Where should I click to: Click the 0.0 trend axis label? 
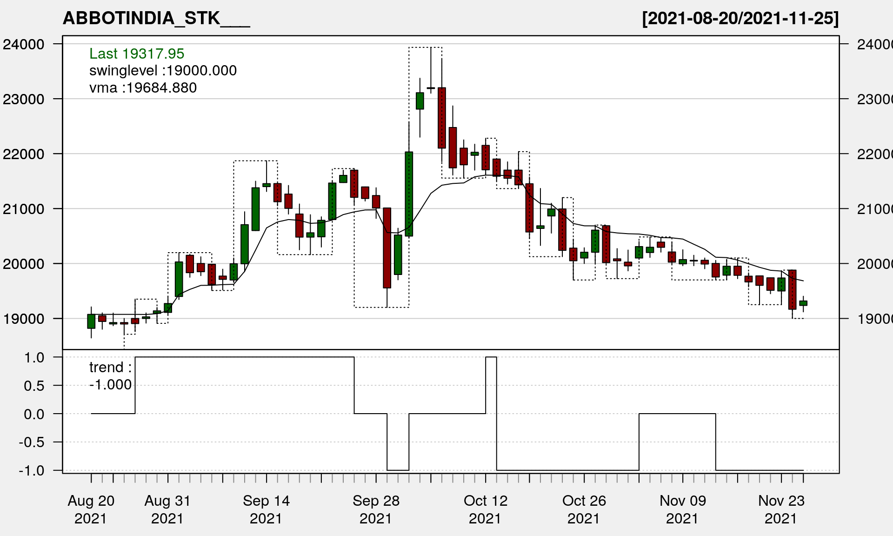click(34, 414)
